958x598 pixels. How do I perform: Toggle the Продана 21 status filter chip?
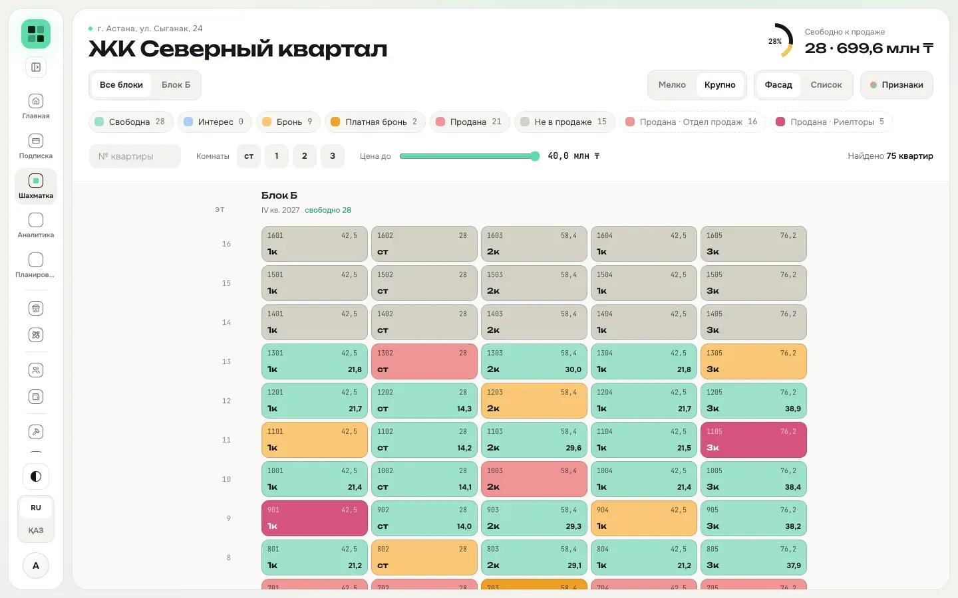coord(470,122)
